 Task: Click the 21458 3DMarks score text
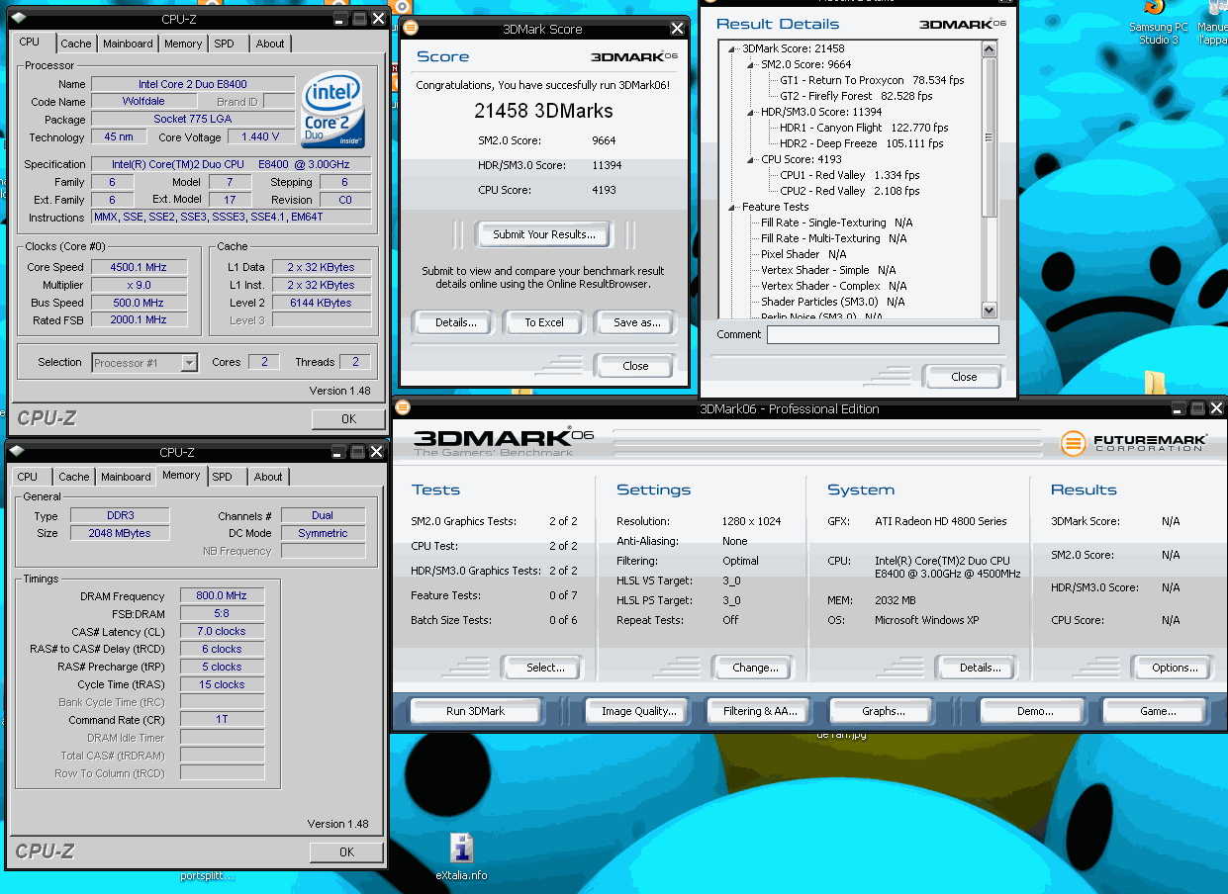pyautogui.click(x=543, y=111)
